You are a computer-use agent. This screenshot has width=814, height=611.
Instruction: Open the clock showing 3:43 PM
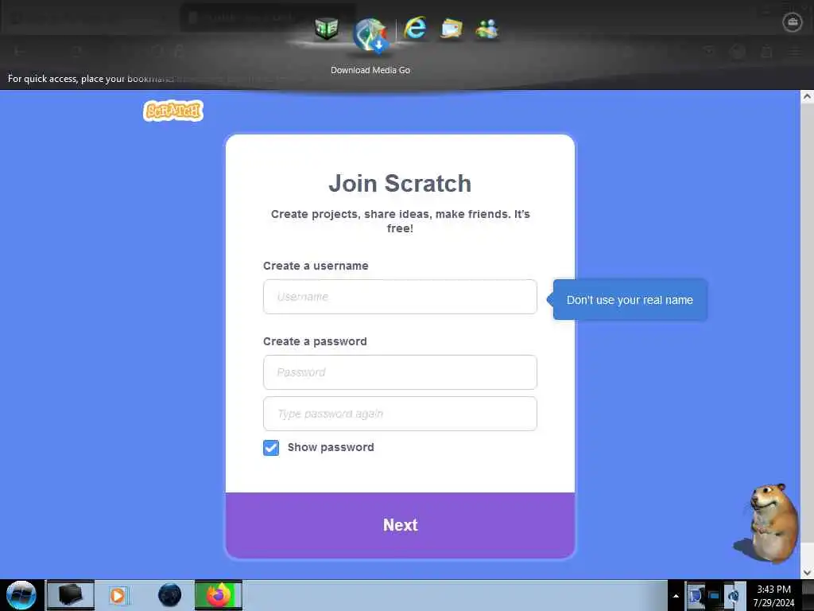tap(773, 596)
